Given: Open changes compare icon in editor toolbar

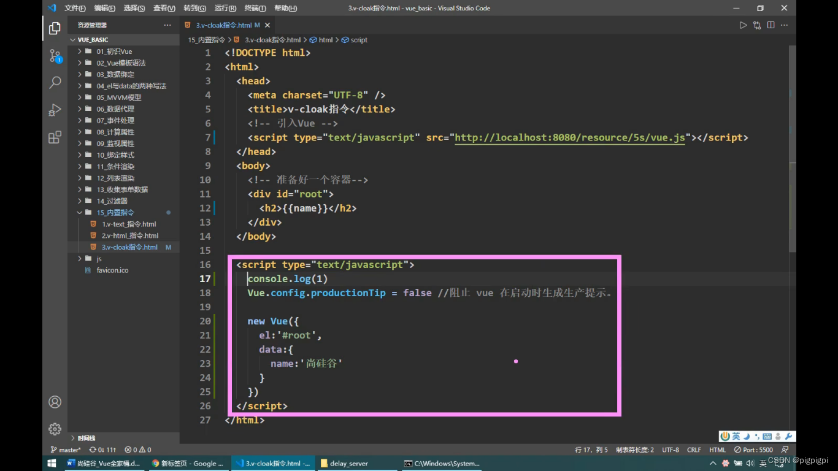Looking at the screenshot, I should [757, 25].
